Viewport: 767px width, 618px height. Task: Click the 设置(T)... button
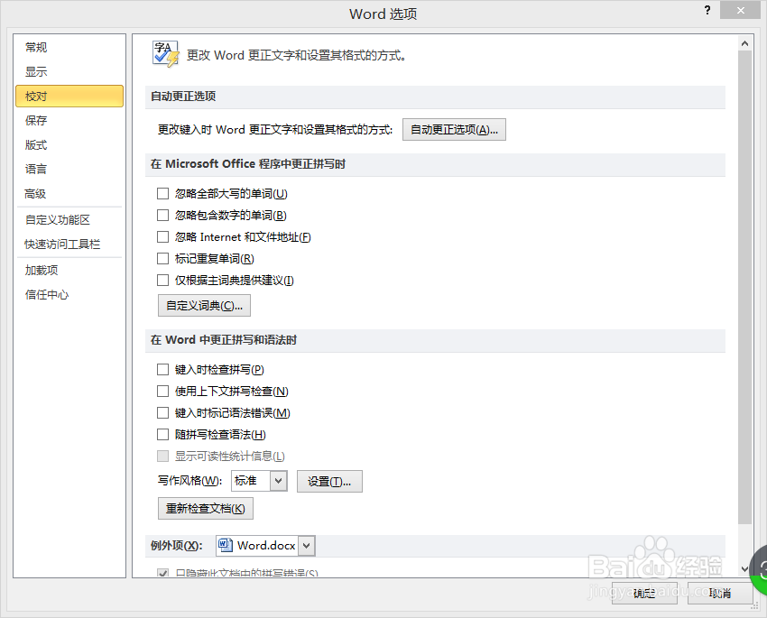(329, 482)
